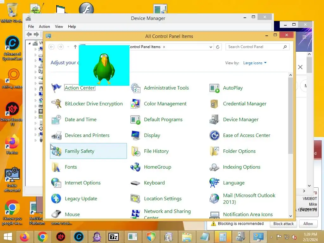Select the Firefox desktop shortcut

click(x=12, y=144)
